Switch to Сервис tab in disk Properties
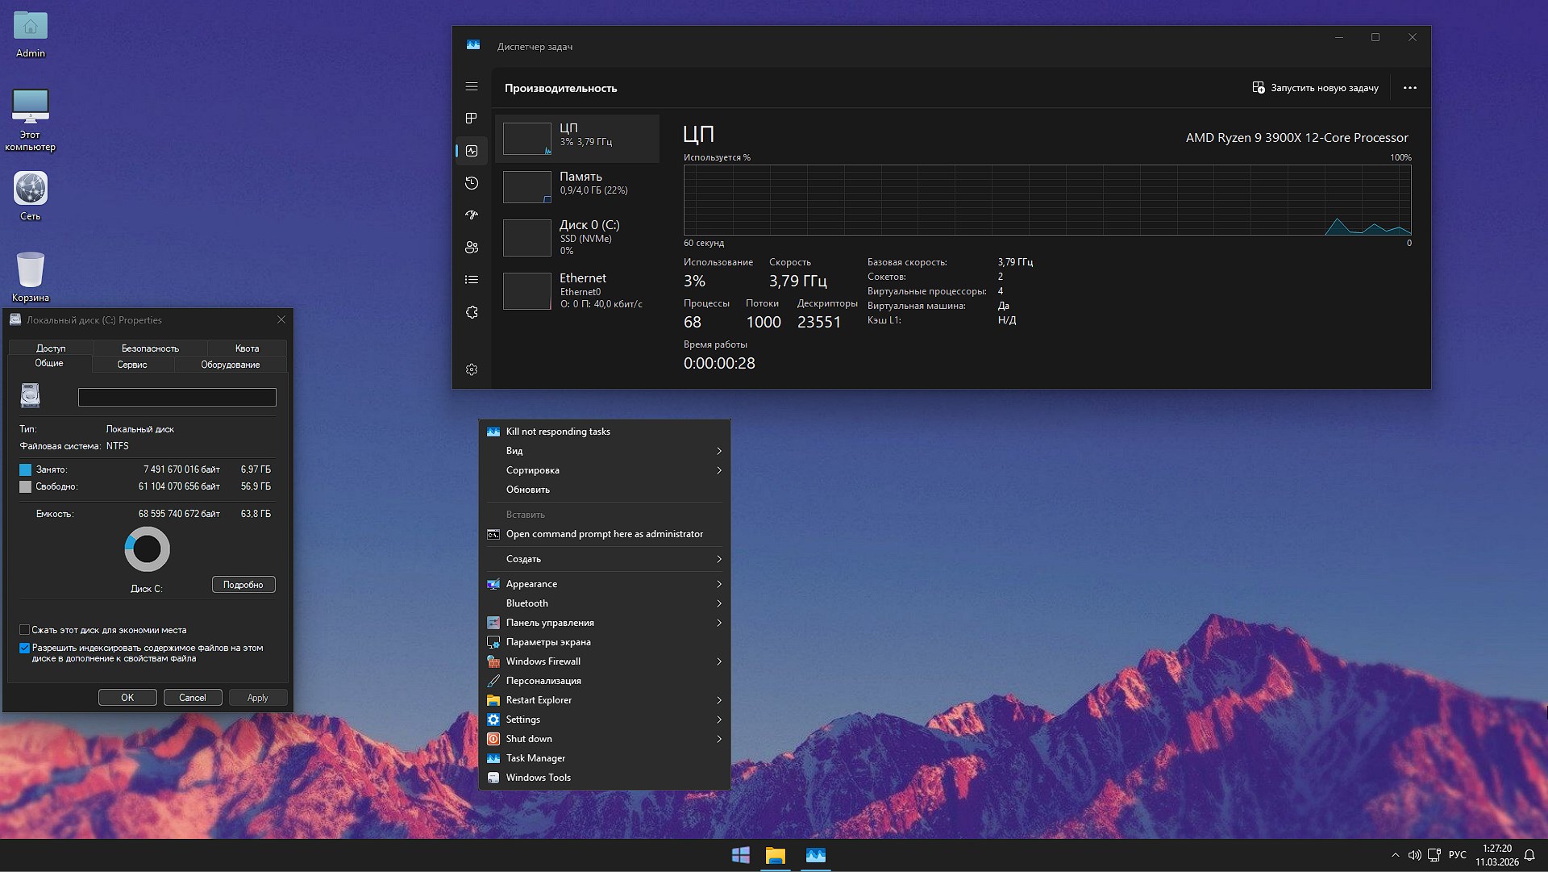Viewport: 1548px width, 872px height. click(131, 365)
